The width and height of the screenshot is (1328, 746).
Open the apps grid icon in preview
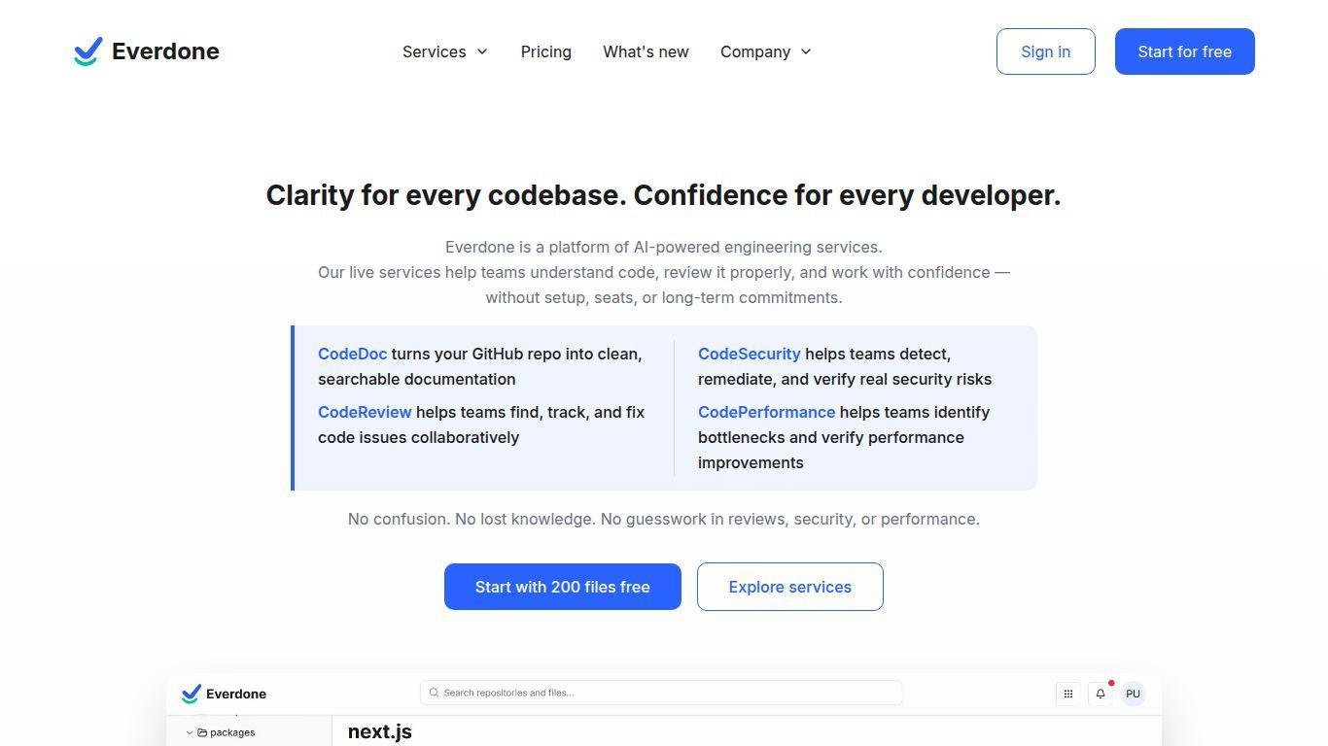tap(1067, 694)
